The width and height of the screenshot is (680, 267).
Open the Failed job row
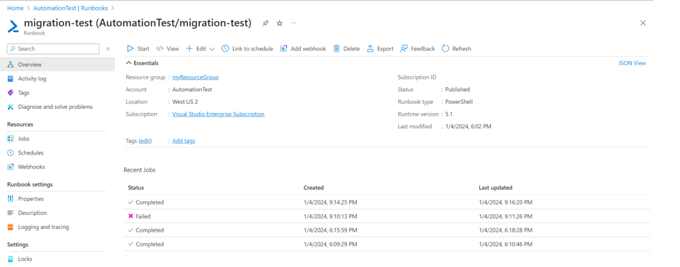click(x=143, y=216)
